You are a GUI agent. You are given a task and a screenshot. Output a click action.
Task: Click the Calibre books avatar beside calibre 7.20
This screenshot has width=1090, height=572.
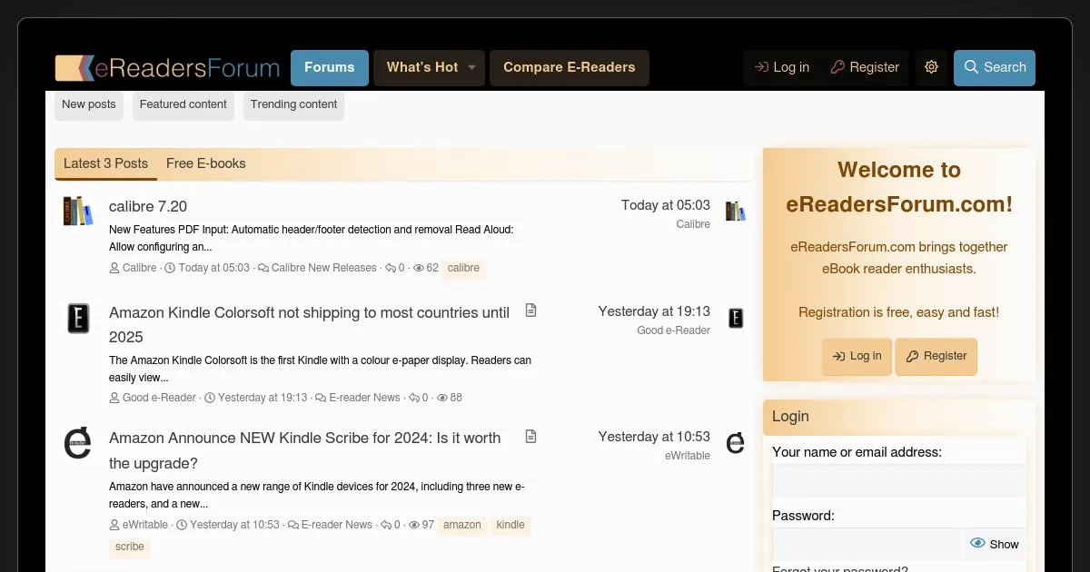tap(78, 212)
